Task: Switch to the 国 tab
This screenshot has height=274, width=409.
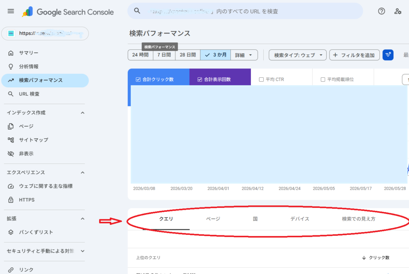Action: pos(255,219)
